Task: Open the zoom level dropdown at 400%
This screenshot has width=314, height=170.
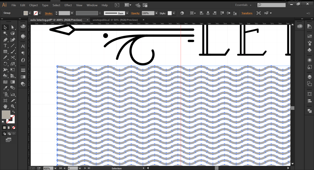Action: point(55,168)
